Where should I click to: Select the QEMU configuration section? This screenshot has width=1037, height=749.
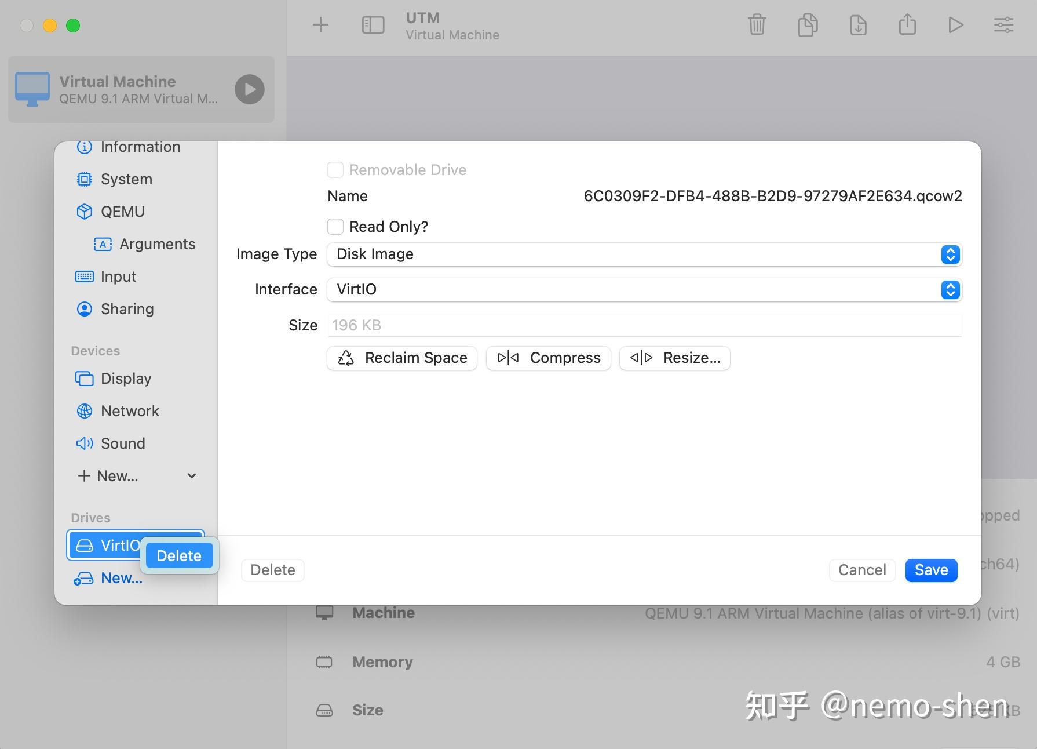[122, 212]
